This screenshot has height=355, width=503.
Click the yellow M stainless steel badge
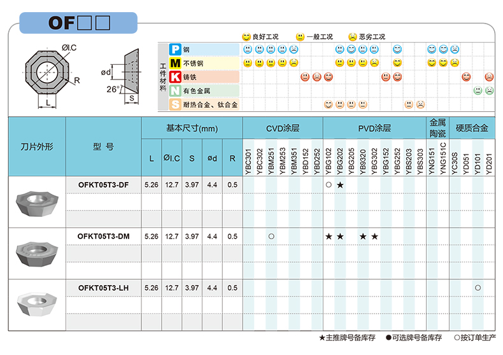click(x=175, y=63)
